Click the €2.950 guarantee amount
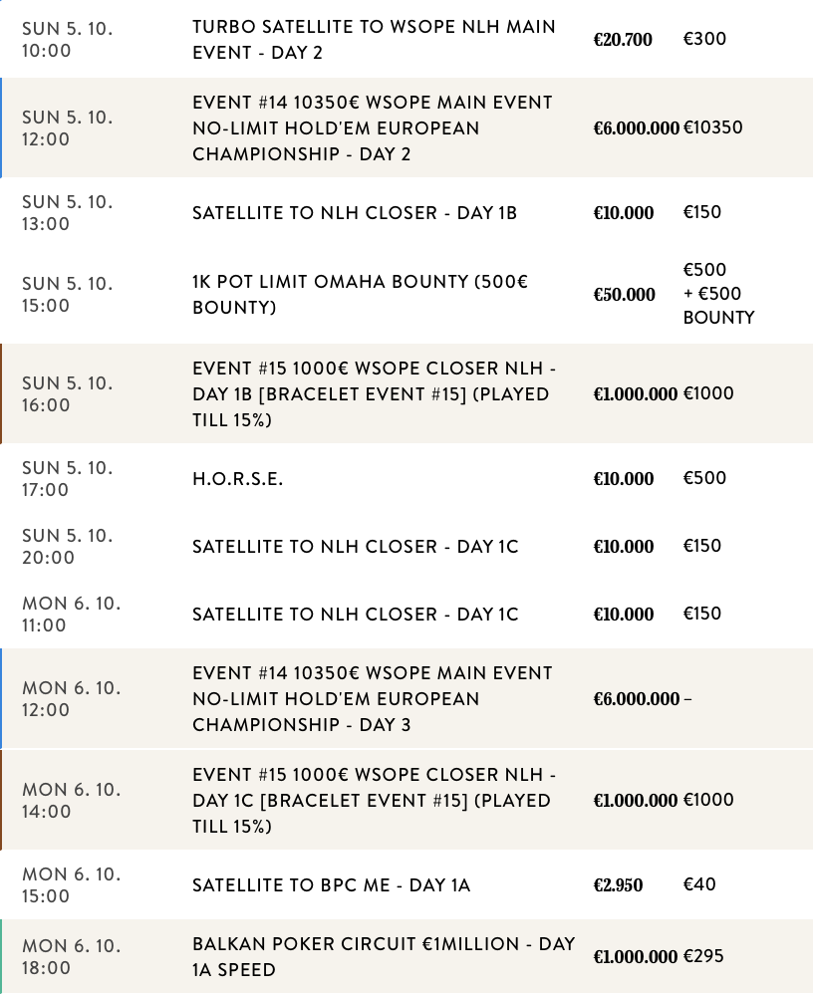The image size is (813, 994). 619,885
